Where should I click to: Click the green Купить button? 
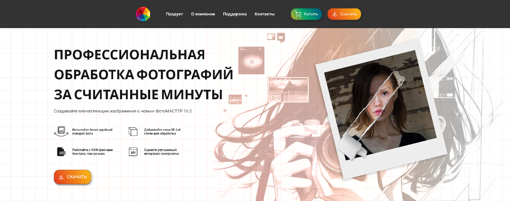(306, 14)
